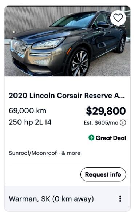This screenshot has height=218, width=135.
Task: Select the Est. $605/mo payment text
Action: point(101,123)
